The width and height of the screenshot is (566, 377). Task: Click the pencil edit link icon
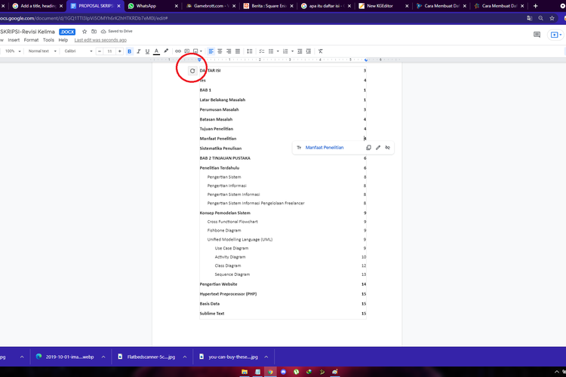tap(378, 148)
